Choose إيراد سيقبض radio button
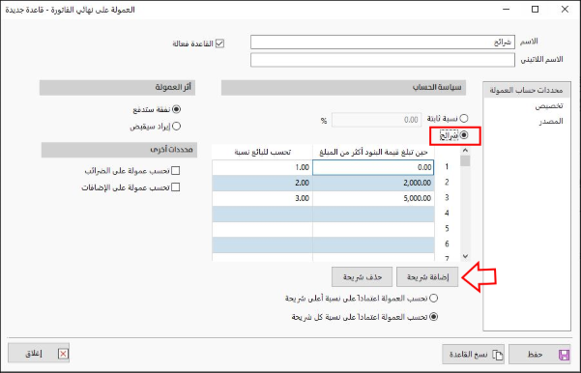581x373 pixels. pos(176,126)
